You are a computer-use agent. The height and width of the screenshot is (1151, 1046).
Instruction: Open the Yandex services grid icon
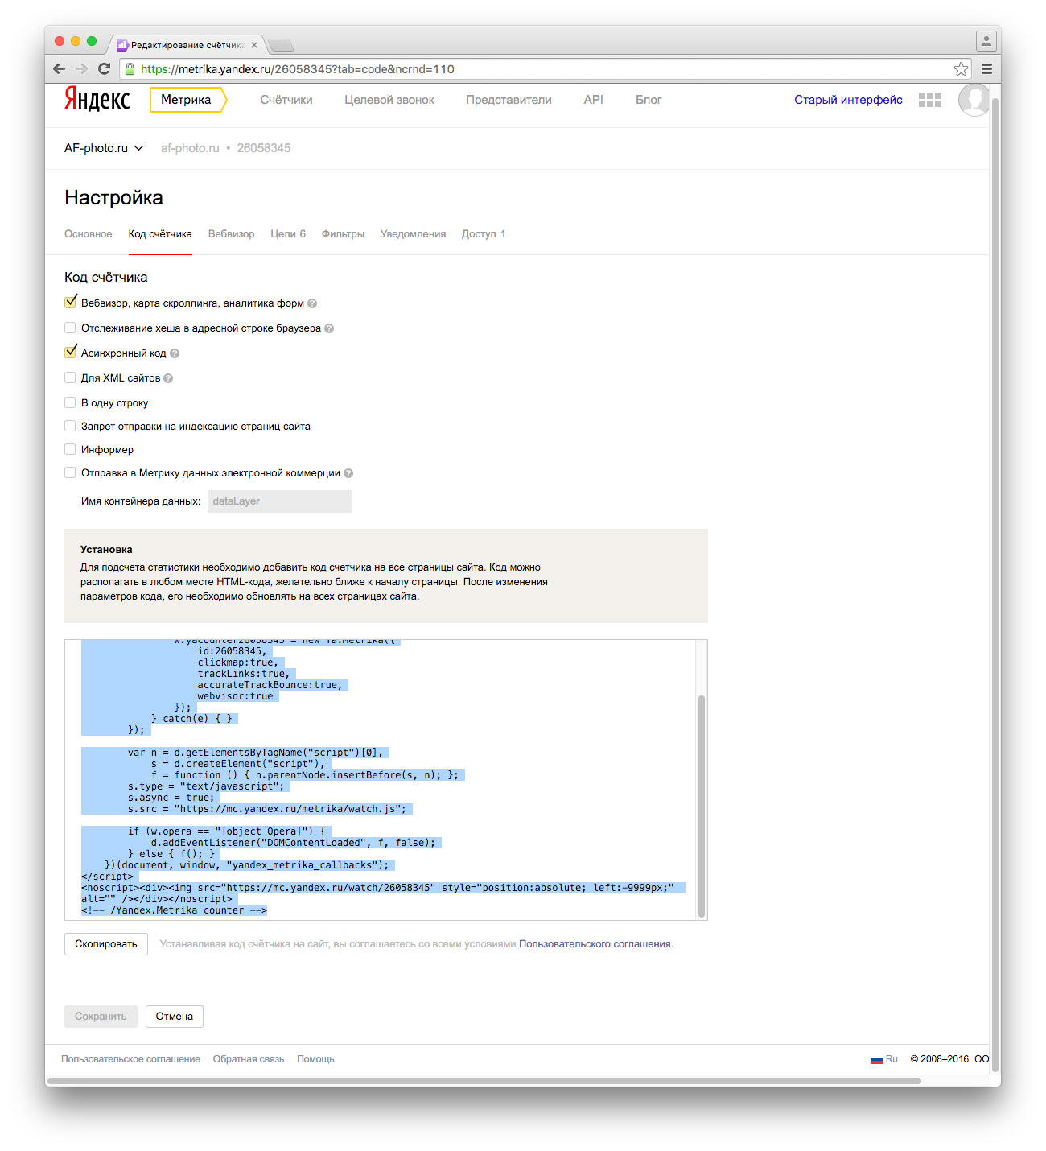coord(930,100)
